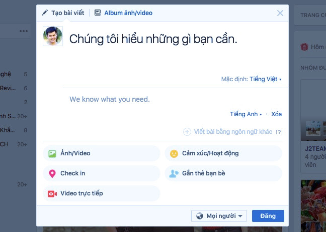
Task: Click the Xóa link to remove translation
Action: [x=276, y=114]
